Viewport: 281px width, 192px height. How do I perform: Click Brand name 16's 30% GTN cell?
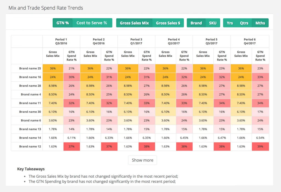pyautogui.click(x=72, y=77)
